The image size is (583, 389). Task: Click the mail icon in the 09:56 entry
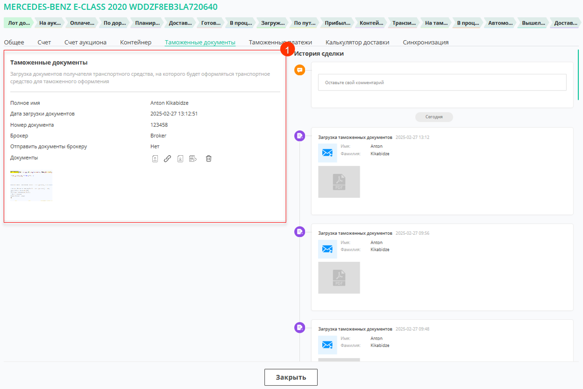coord(327,249)
